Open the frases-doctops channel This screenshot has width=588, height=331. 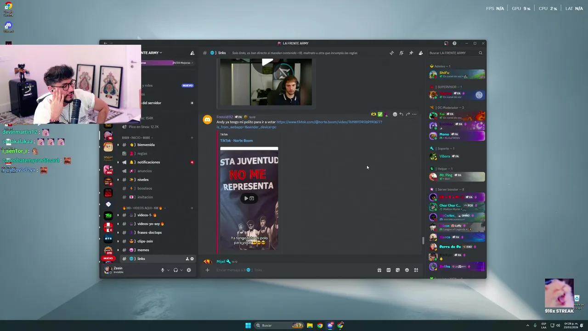(x=158, y=233)
